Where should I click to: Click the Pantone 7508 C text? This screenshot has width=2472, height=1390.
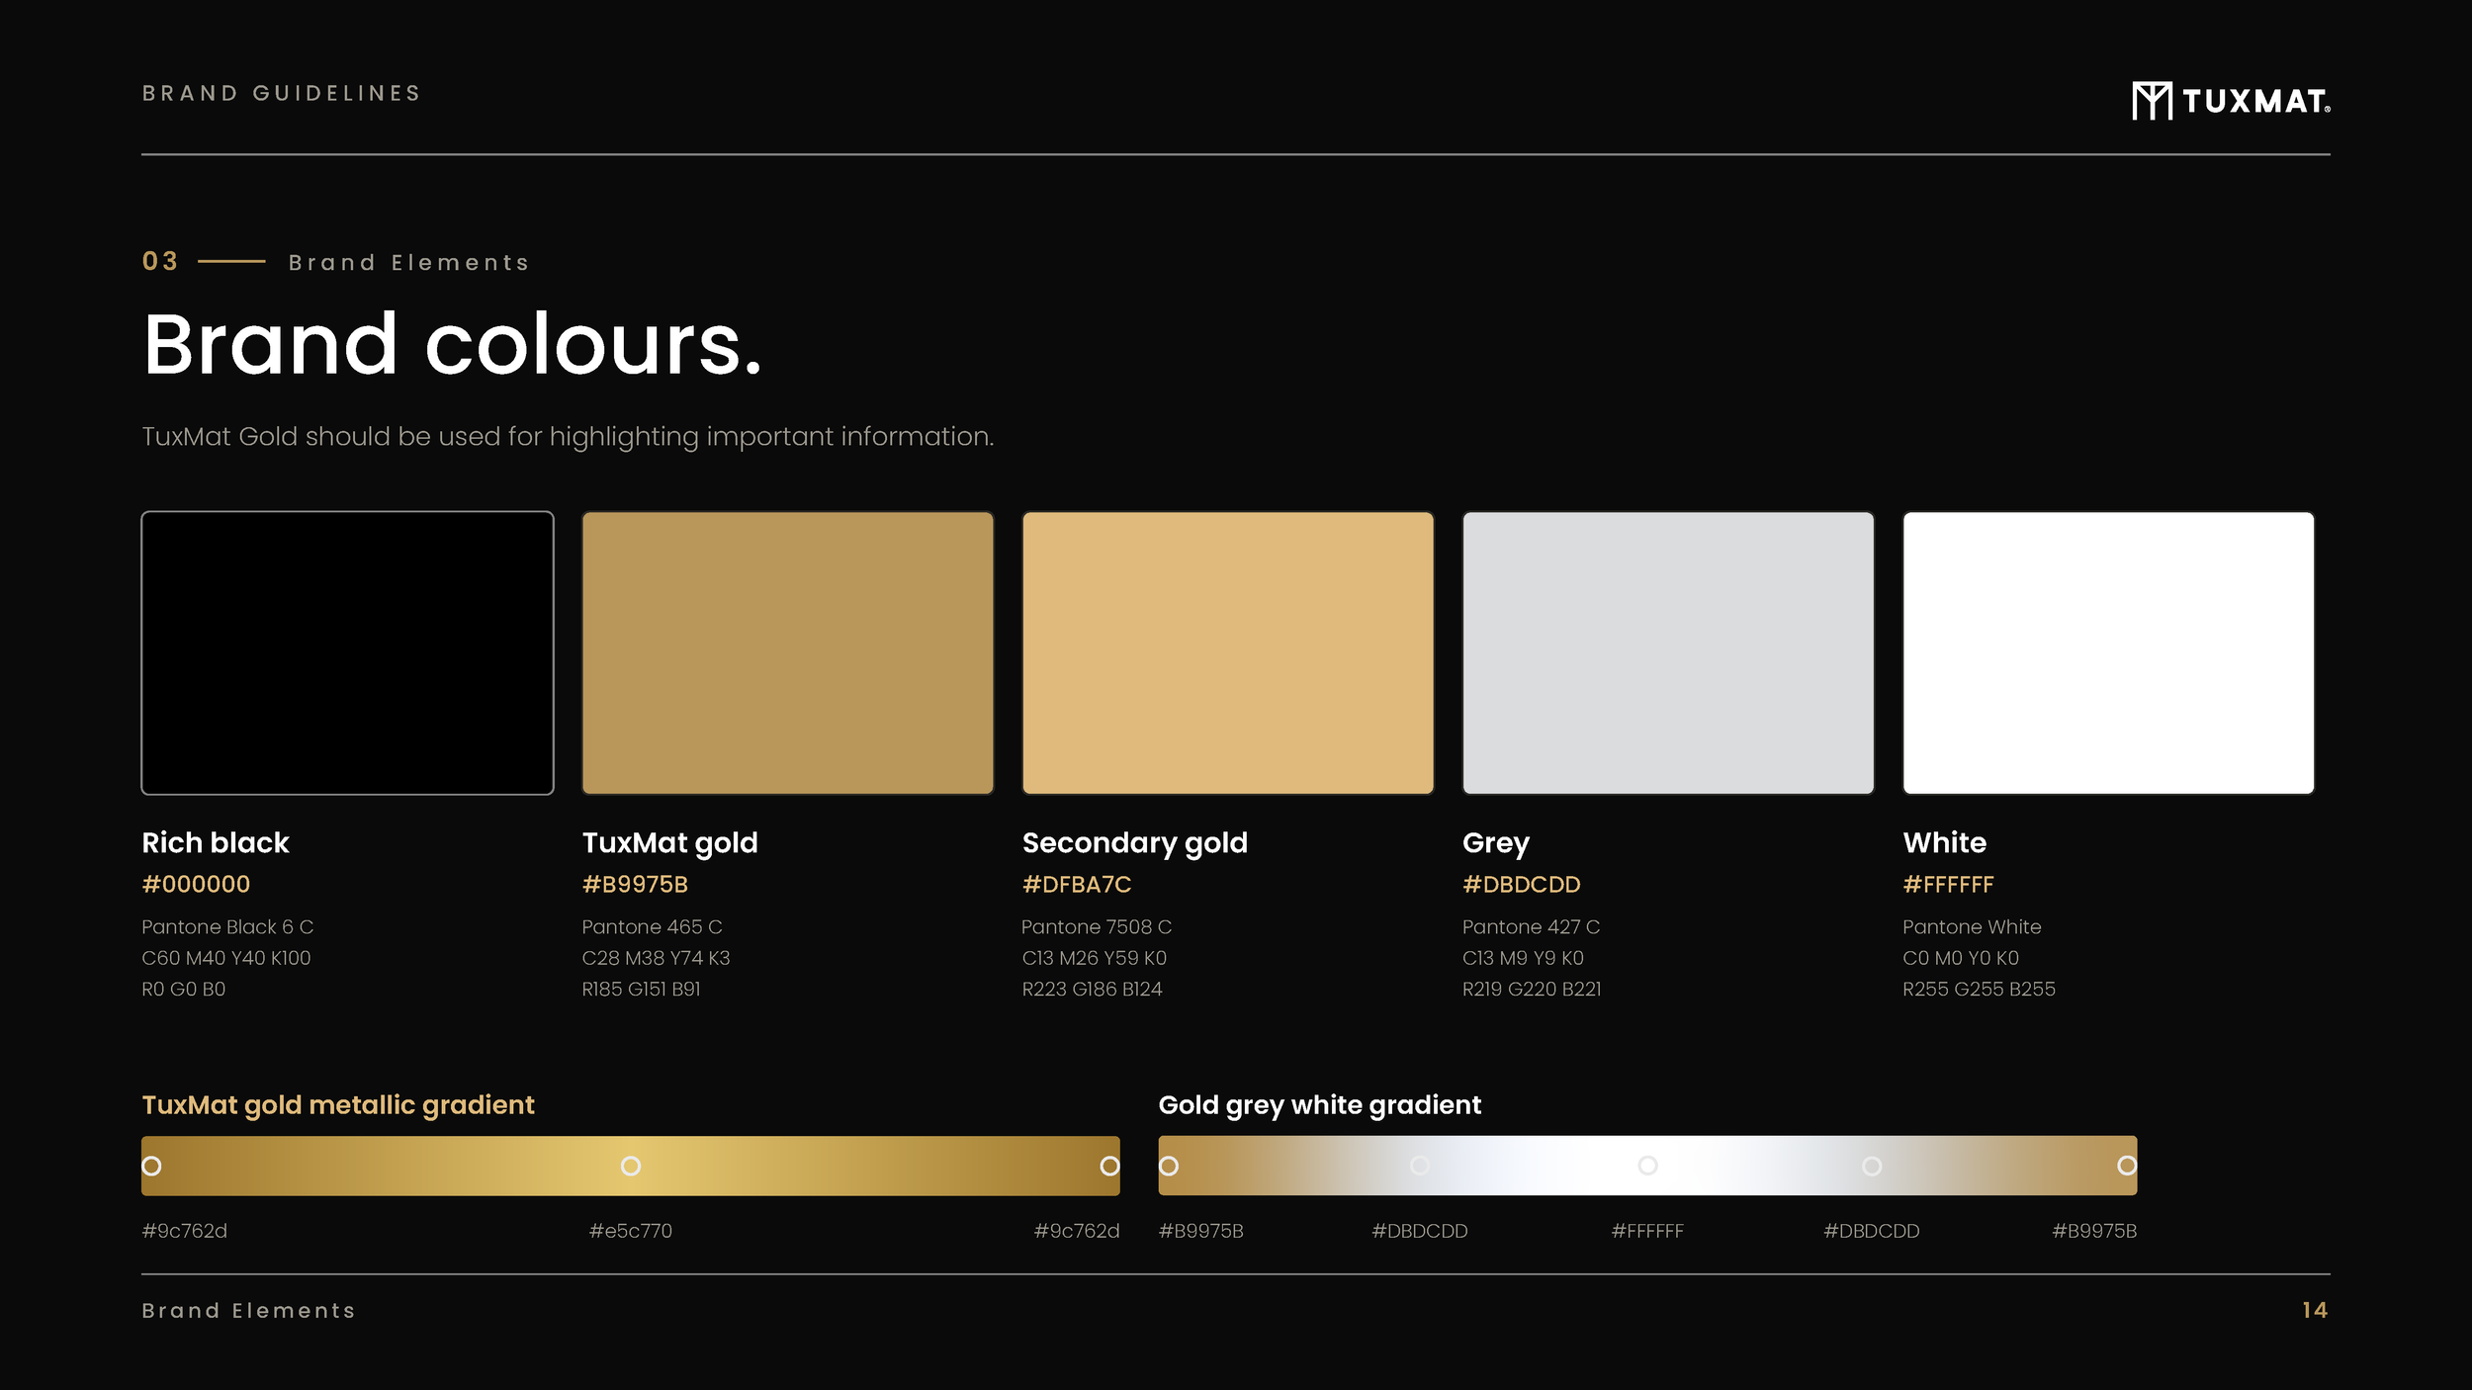pyautogui.click(x=1097, y=926)
